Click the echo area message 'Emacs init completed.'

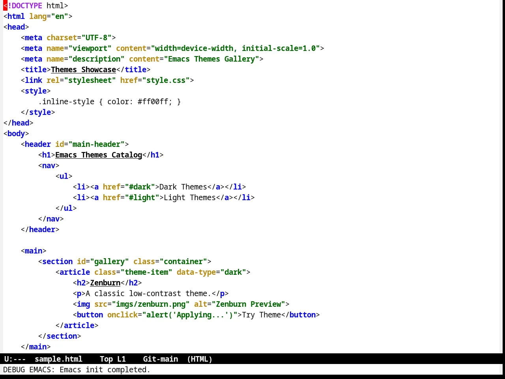pos(105,370)
